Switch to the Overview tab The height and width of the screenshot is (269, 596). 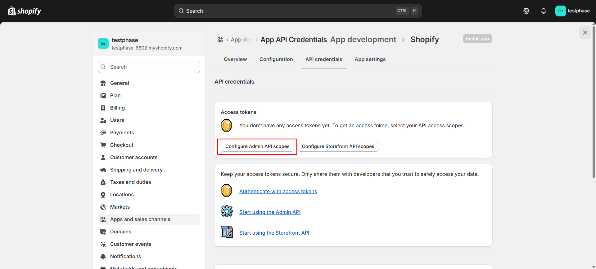pyautogui.click(x=235, y=59)
